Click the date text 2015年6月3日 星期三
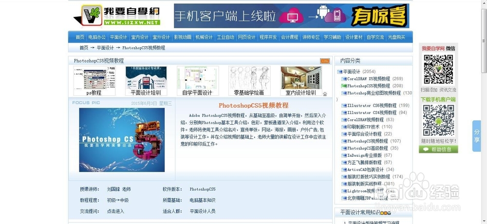Image resolution: width=487 pixels, height=224 pixels. pyautogui.click(x=151, y=103)
